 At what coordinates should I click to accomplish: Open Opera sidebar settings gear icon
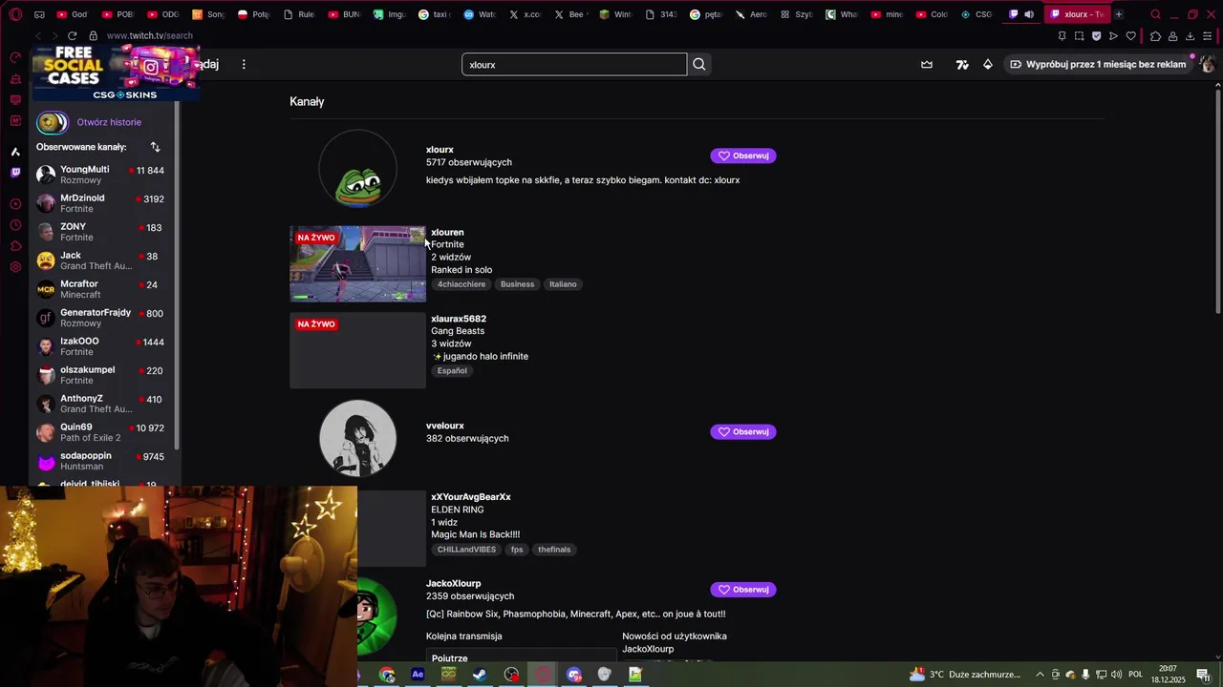15,266
